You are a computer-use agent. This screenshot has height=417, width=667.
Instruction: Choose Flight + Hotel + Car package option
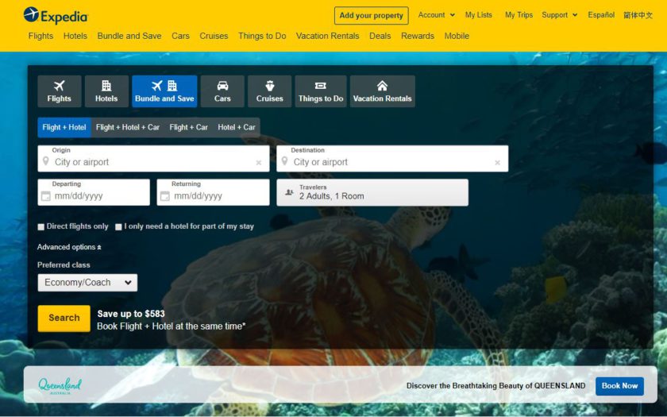(128, 127)
